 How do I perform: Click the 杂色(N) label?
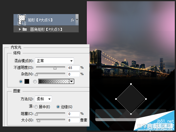(x=27, y=74)
